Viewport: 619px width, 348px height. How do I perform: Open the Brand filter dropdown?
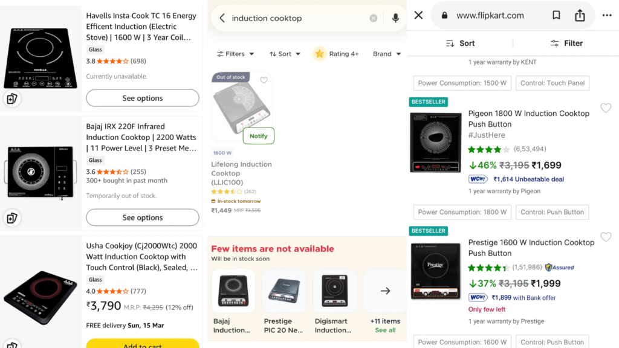[x=387, y=54]
